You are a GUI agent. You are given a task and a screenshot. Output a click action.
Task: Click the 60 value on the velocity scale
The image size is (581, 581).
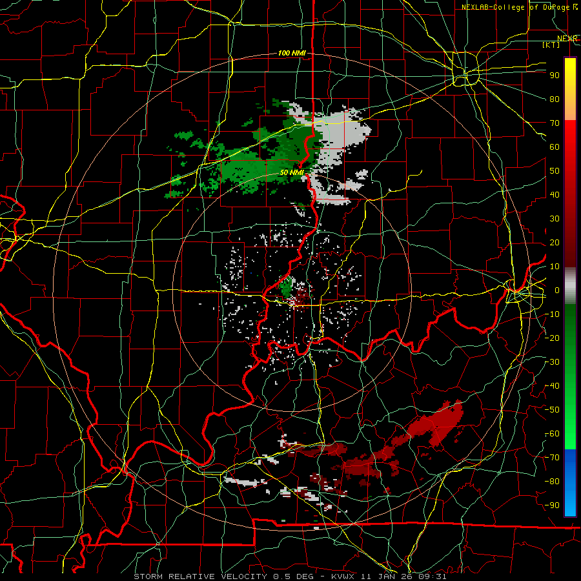[x=555, y=147]
